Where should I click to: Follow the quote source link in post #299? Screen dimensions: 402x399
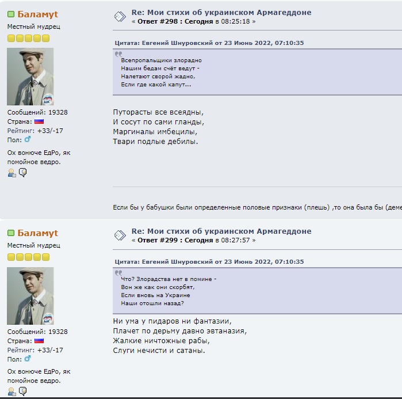[209, 262]
